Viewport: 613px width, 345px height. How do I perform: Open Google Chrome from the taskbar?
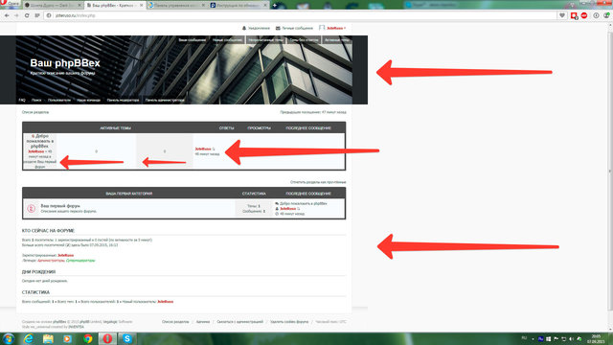[x=88, y=338]
